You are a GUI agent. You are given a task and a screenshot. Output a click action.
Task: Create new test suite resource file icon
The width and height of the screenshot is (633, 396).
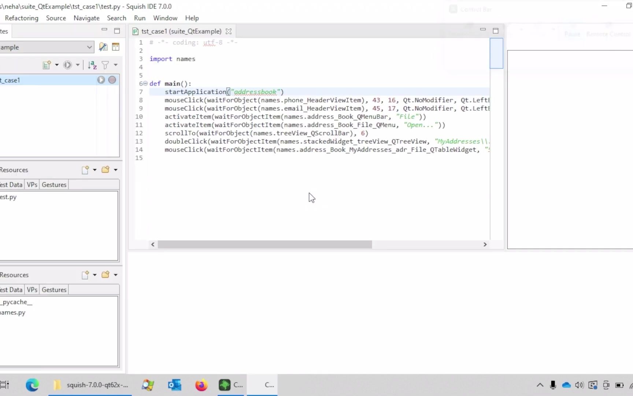[x=85, y=275]
